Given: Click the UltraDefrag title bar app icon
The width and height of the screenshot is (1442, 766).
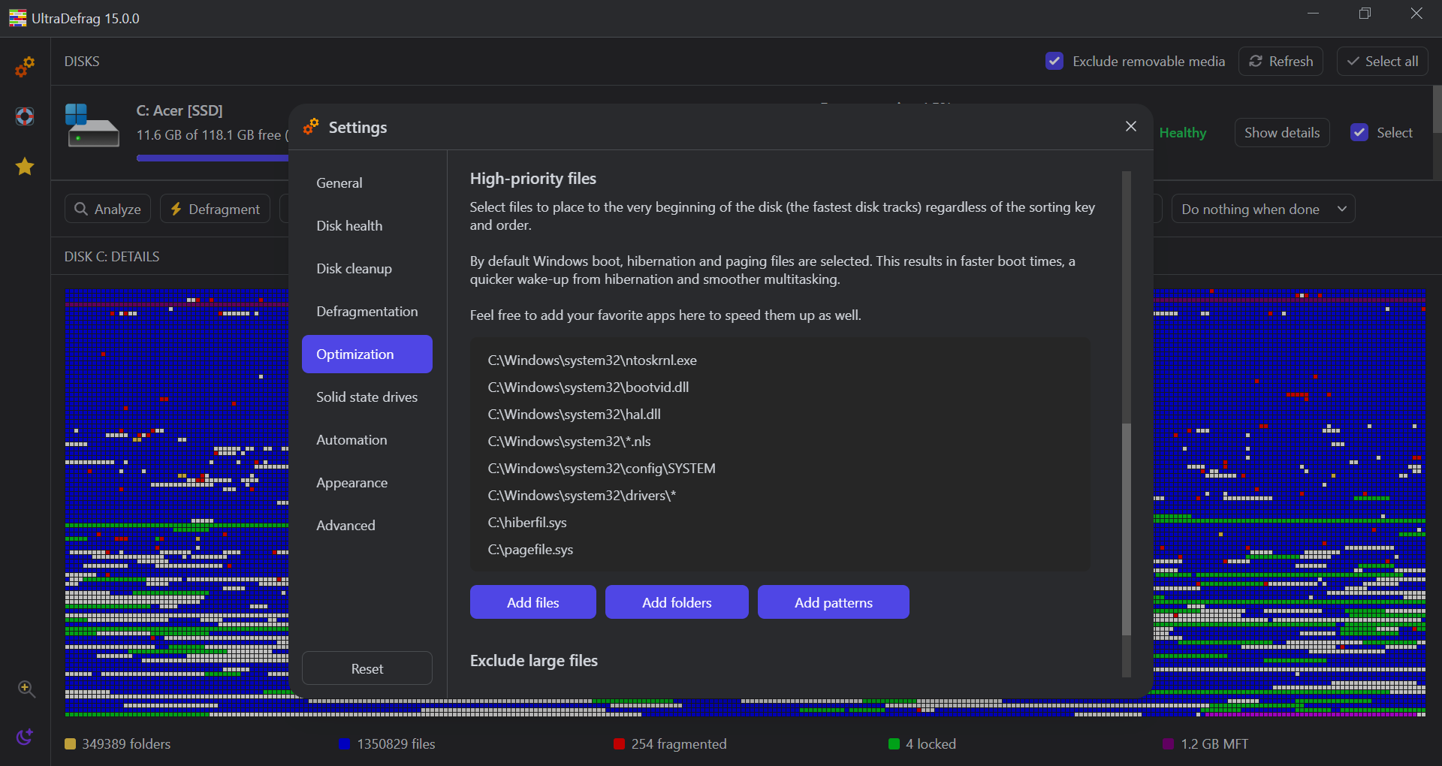Looking at the screenshot, I should [17, 18].
